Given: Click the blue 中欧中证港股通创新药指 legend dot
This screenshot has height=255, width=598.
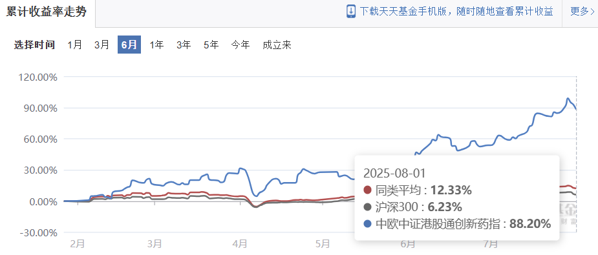Looking at the screenshot, I should pos(368,224).
